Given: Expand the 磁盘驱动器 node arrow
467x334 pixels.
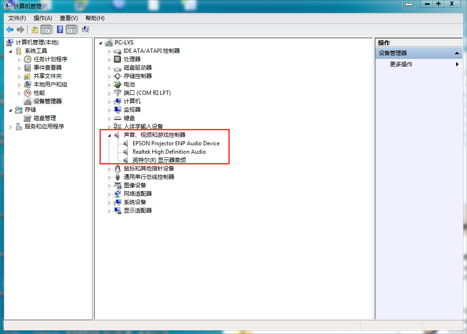Looking at the screenshot, I should click(x=109, y=68).
